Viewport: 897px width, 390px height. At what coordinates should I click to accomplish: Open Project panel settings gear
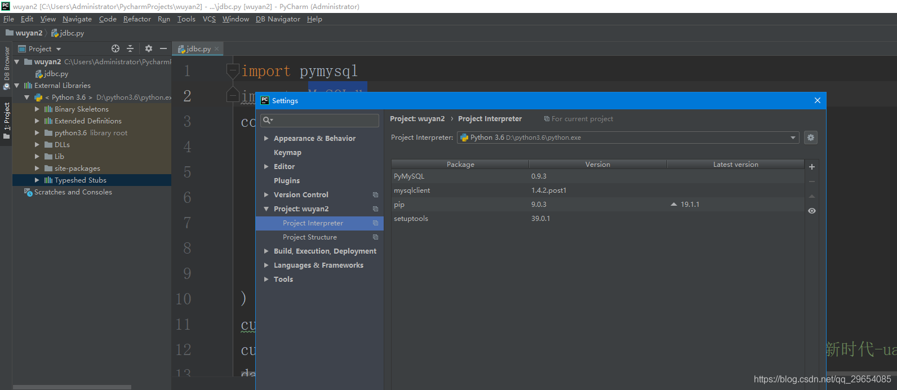tap(149, 48)
